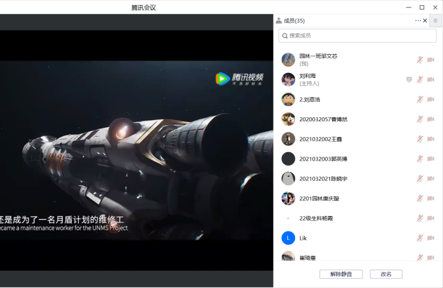Select member name Lik

(x=303, y=238)
